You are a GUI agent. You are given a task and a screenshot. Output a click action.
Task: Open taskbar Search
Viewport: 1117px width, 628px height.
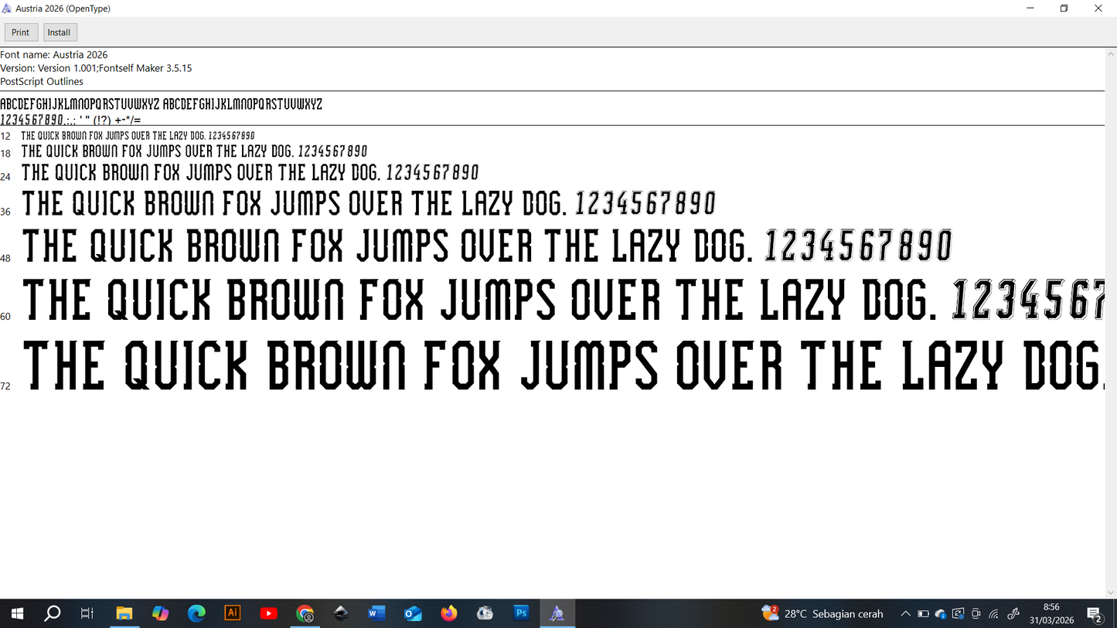[x=53, y=613]
